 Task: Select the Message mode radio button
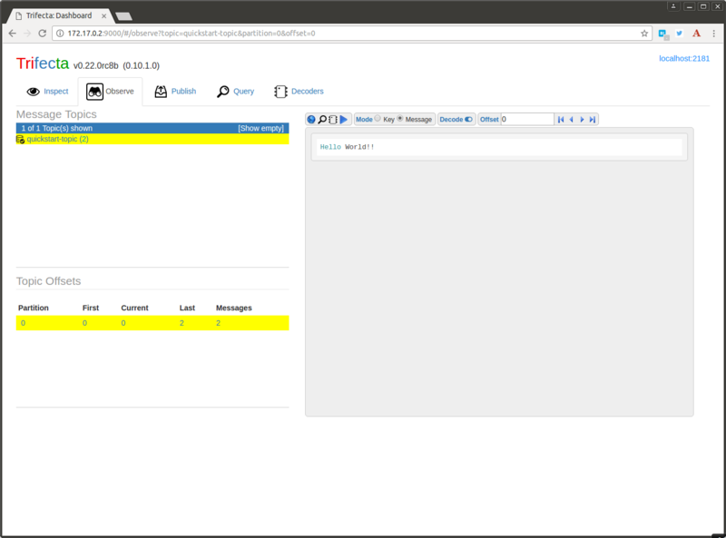coord(400,119)
